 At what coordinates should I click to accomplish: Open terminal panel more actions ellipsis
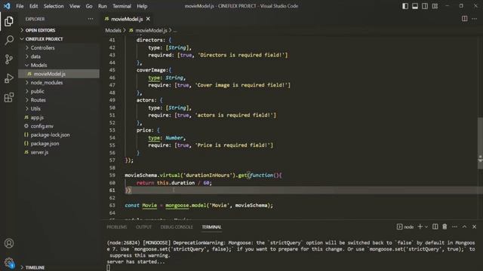tap(454, 227)
